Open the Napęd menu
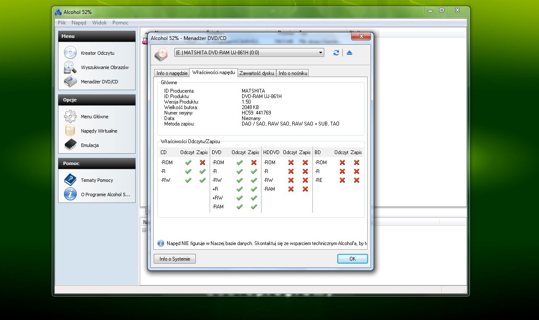 point(79,23)
